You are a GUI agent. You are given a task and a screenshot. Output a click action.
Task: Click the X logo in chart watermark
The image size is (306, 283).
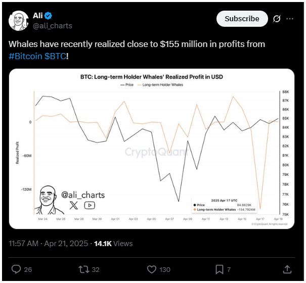tap(73, 205)
